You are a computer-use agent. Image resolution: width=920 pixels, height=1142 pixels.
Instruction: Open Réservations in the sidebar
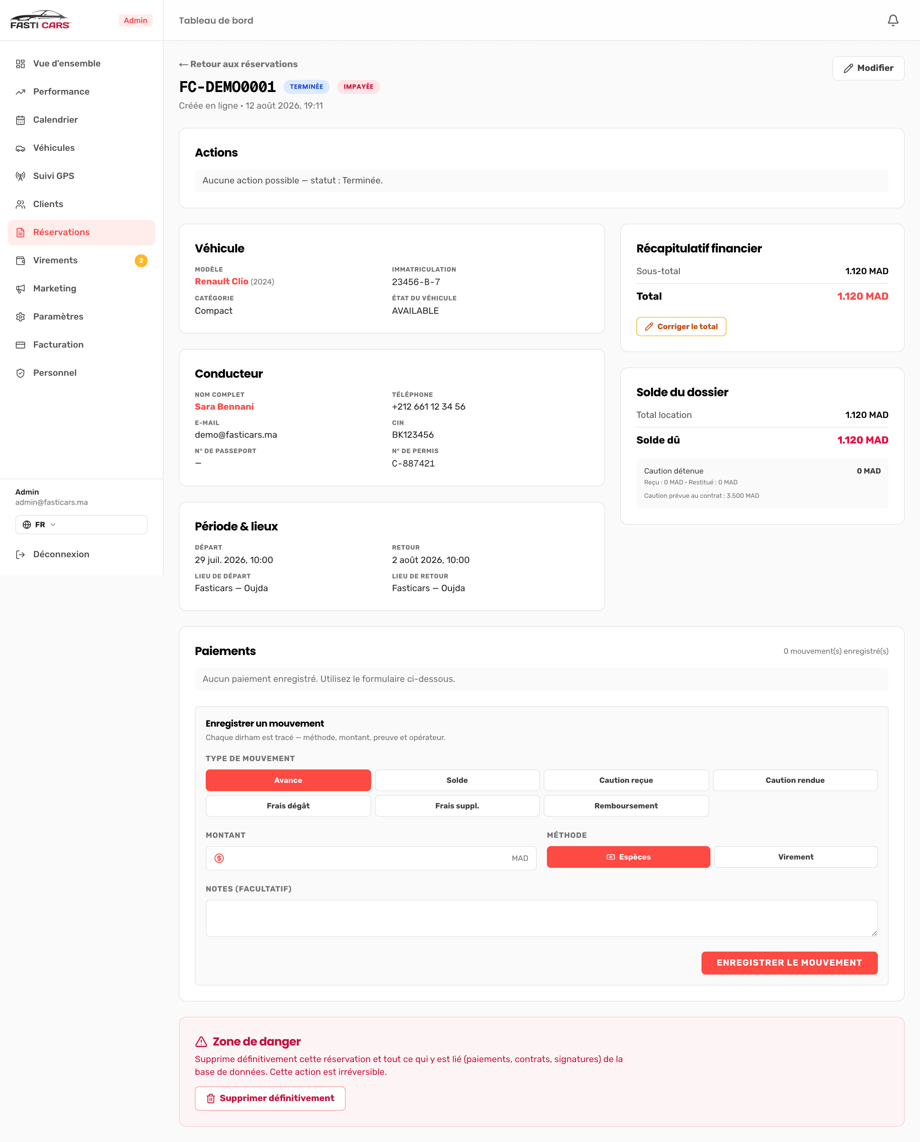pos(81,232)
